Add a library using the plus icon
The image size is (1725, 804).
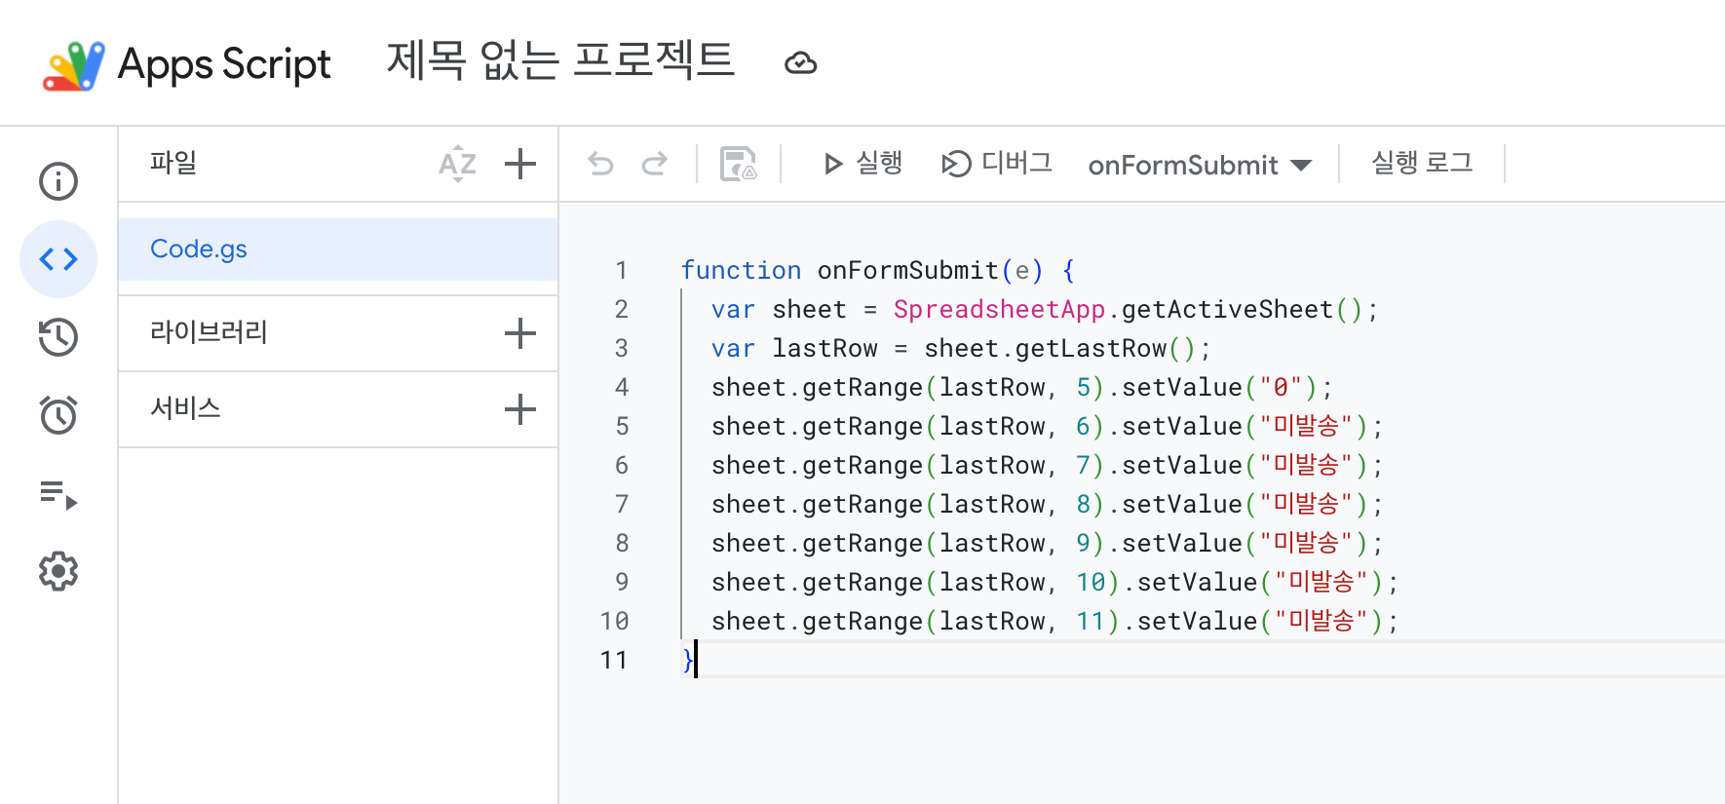(520, 333)
